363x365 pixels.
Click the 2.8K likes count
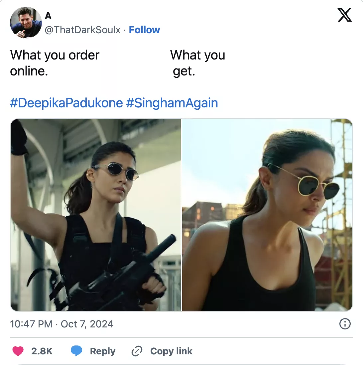[x=42, y=351]
